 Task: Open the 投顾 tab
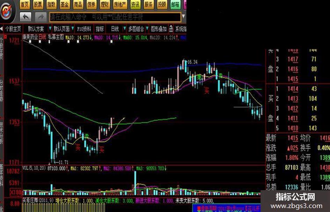tap(162, 5)
